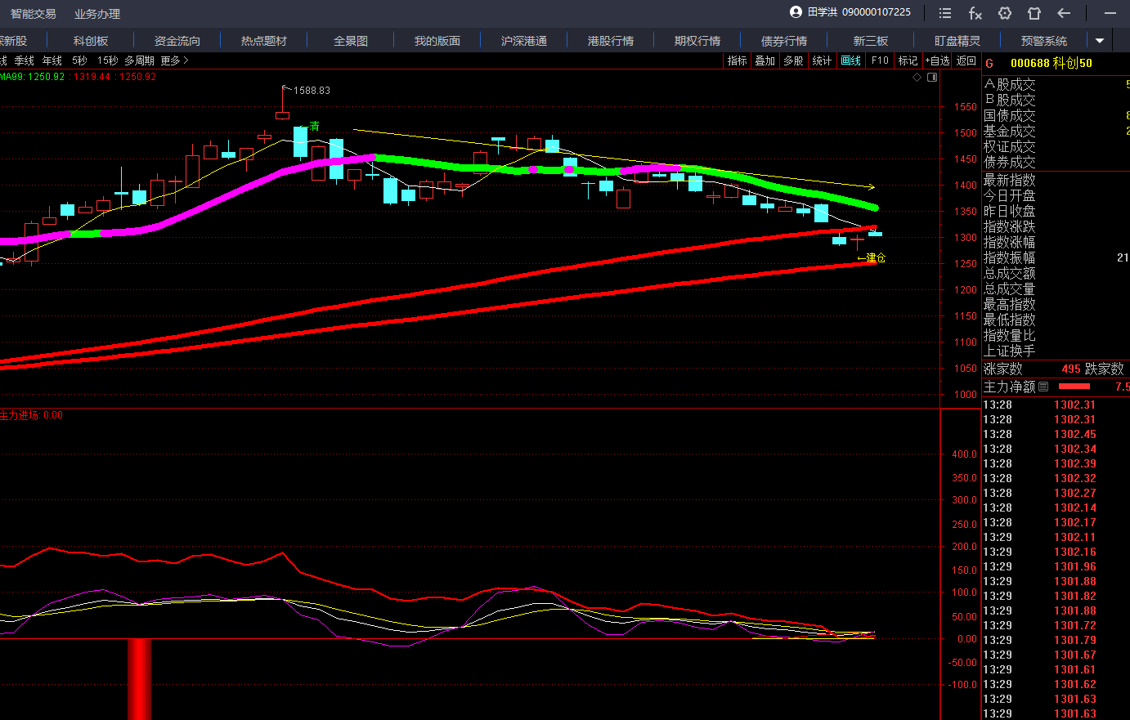The image size is (1130, 720).
Task: Click the 主力净额 row label
Action: pos(1010,387)
